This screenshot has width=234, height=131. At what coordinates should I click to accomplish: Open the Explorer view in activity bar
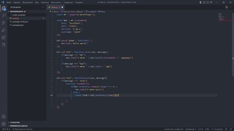[x=4, y=8]
